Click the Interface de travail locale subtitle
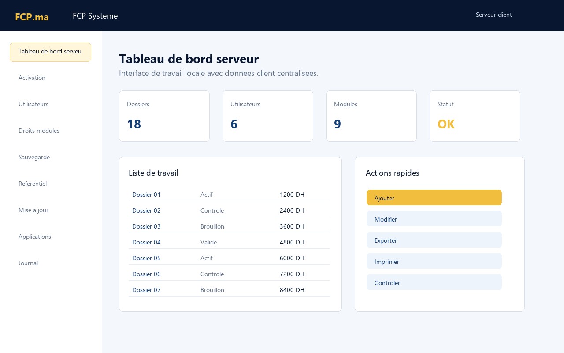 point(219,73)
